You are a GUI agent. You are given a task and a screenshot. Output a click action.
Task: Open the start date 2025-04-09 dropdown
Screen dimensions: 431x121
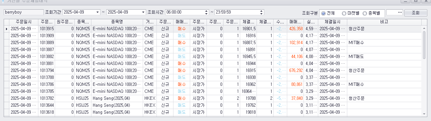coord(98,12)
